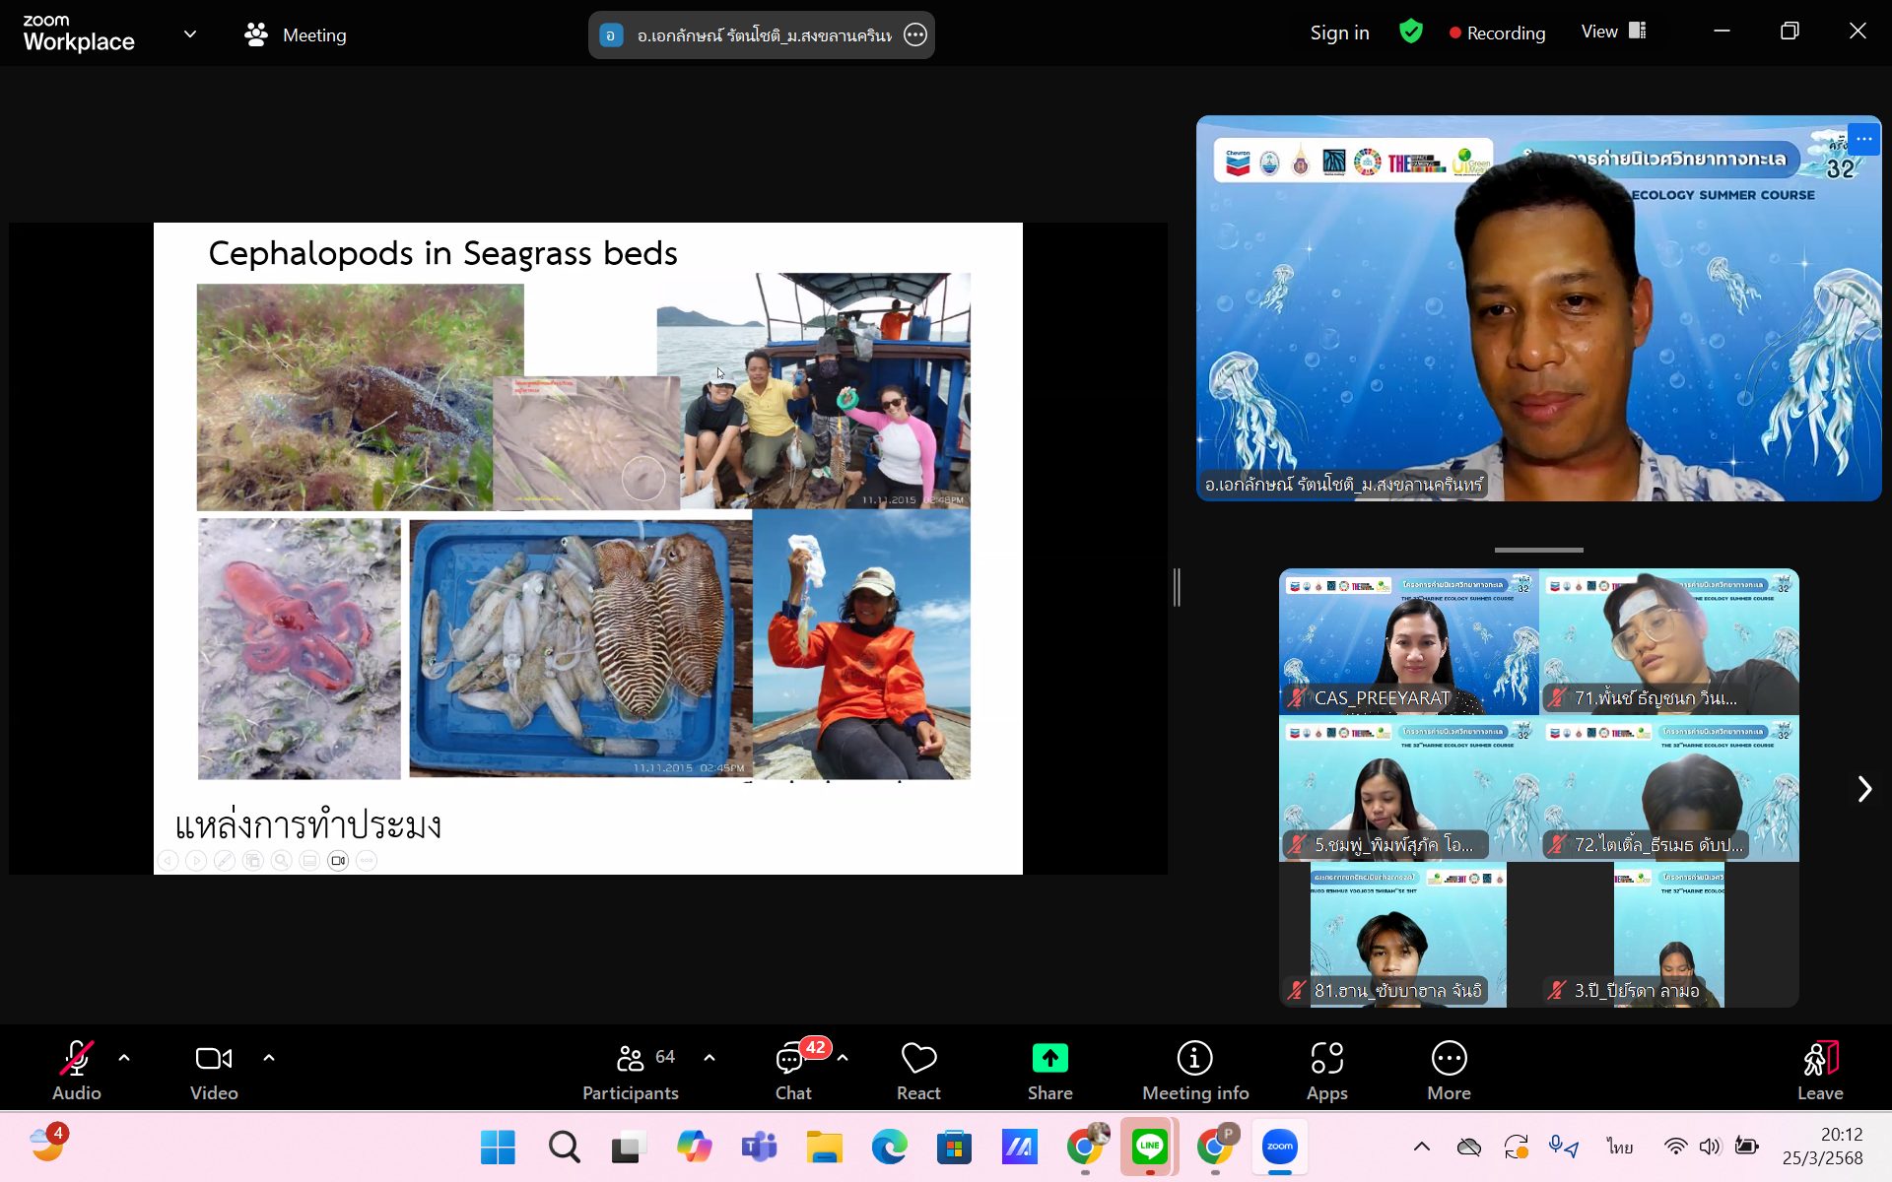
Task: Show next page of participant video thumbnails
Action: tap(1863, 789)
